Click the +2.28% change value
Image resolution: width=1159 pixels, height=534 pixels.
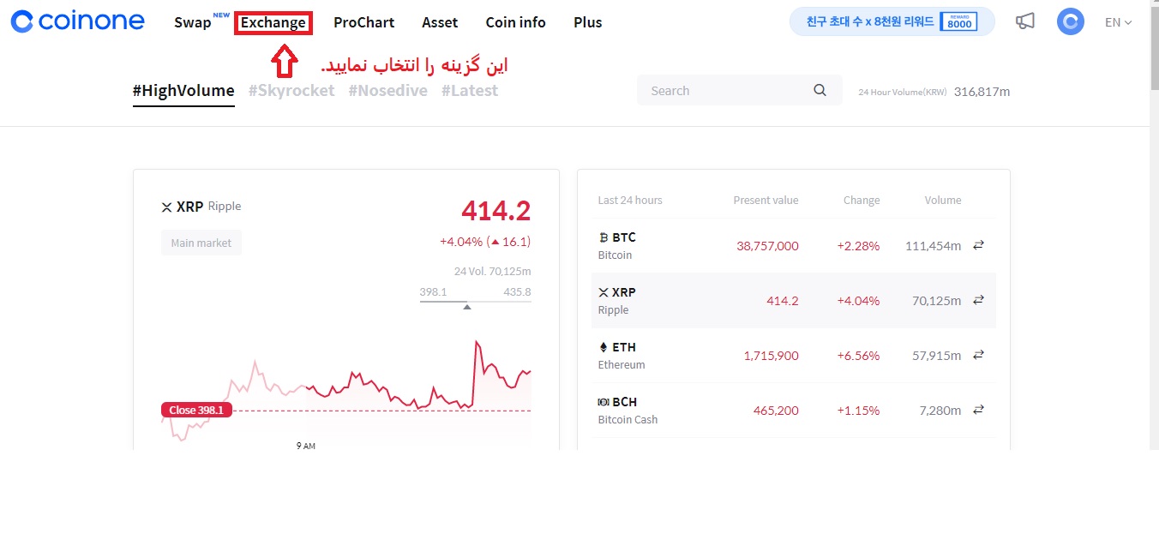tap(858, 246)
